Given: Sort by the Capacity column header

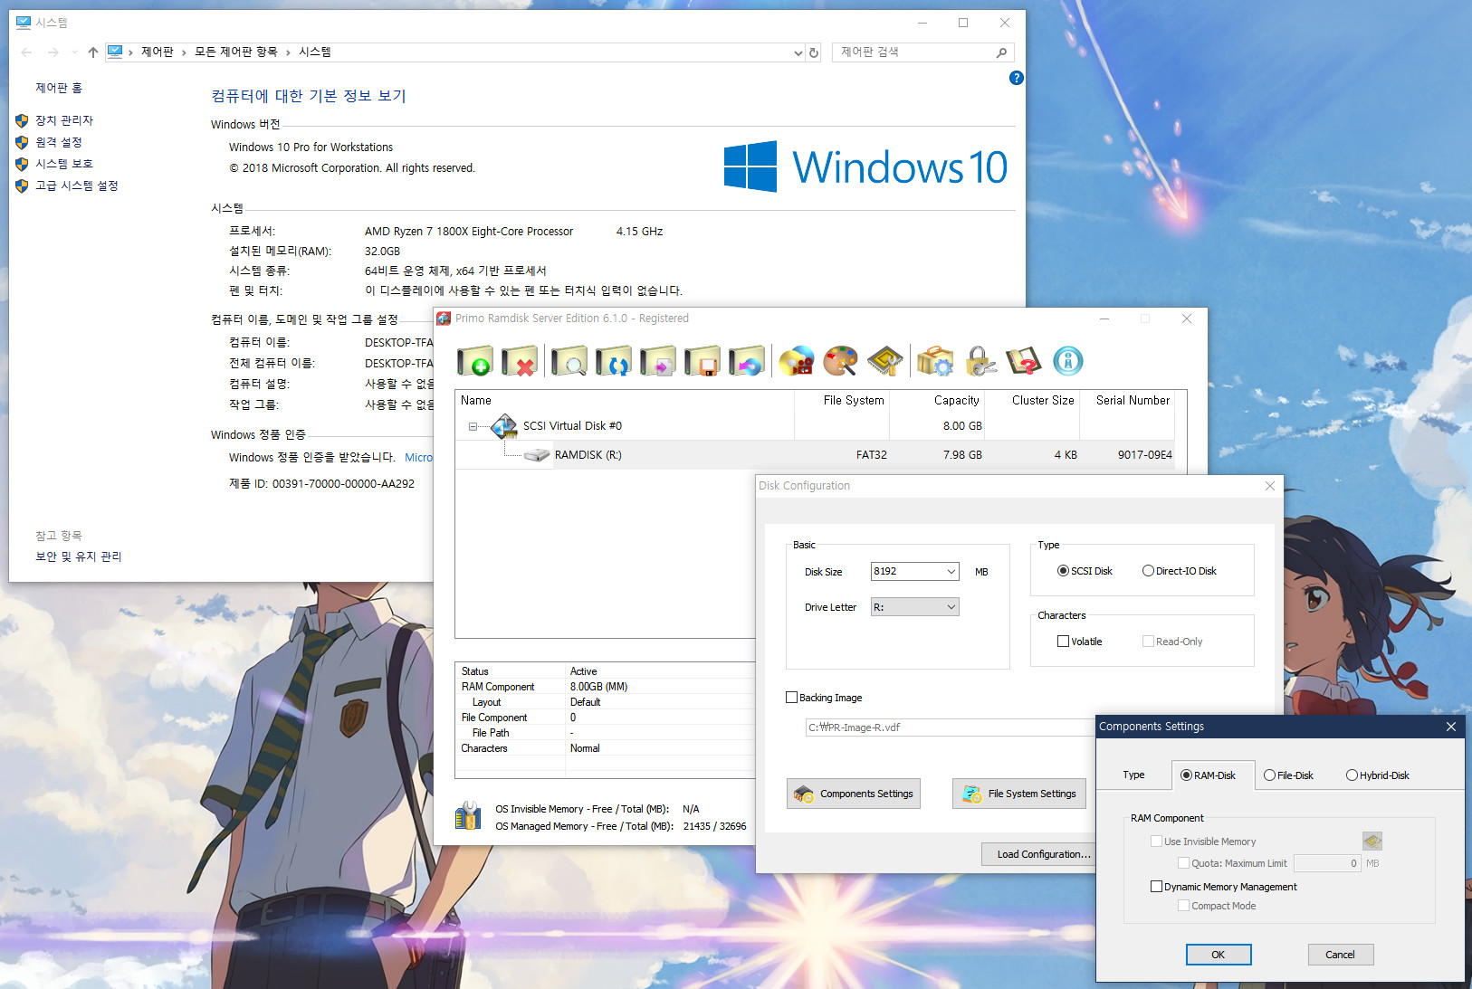Looking at the screenshot, I should [937, 400].
